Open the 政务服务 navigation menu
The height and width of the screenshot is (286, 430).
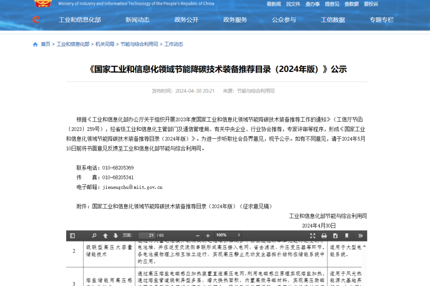pyautogui.click(x=235, y=20)
